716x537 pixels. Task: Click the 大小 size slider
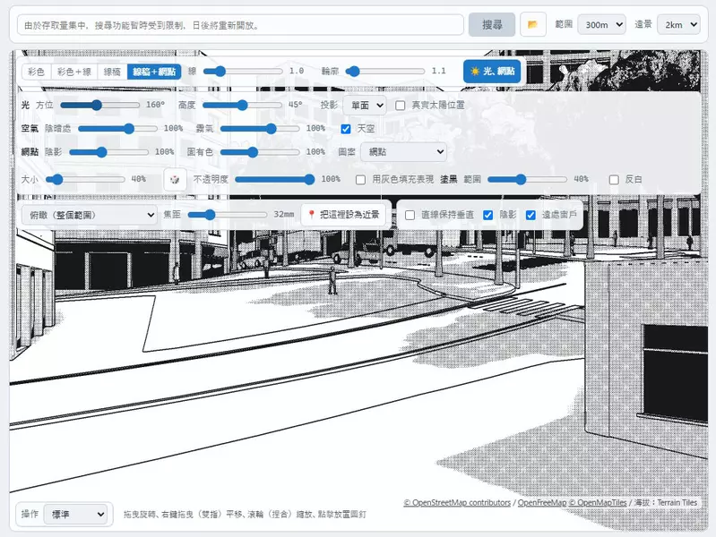[x=85, y=179]
